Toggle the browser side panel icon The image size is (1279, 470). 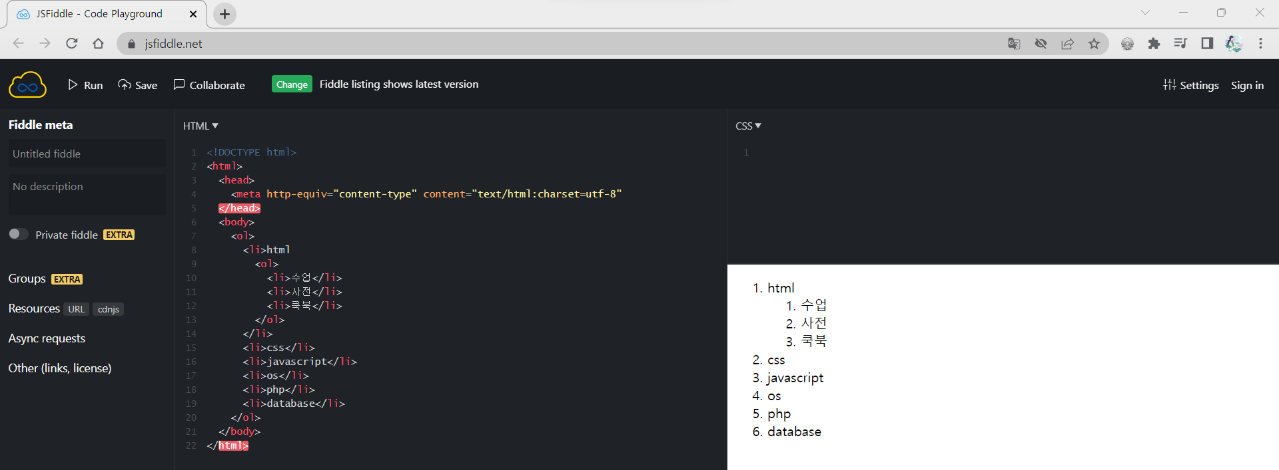pos(1207,43)
